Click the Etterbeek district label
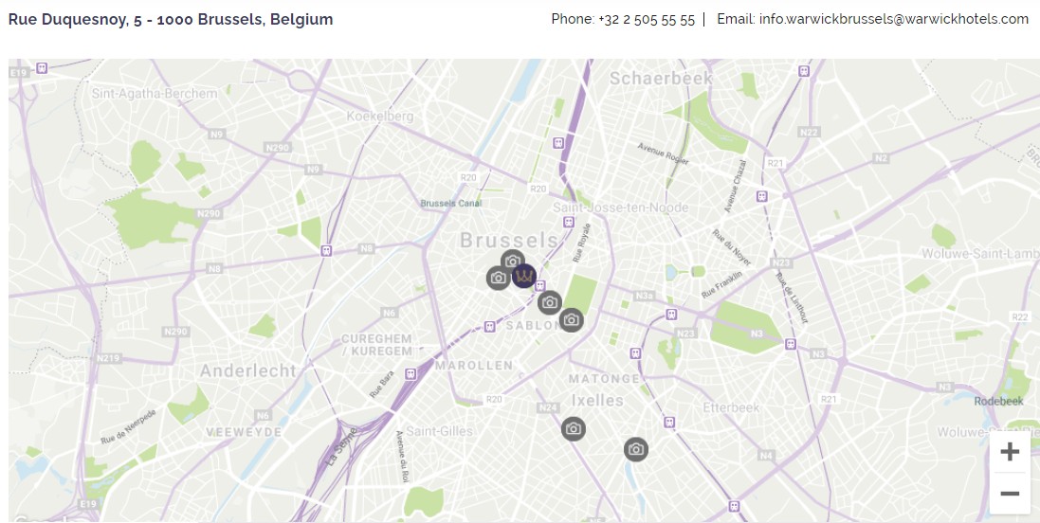This screenshot has width=1040, height=523. click(731, 407)
